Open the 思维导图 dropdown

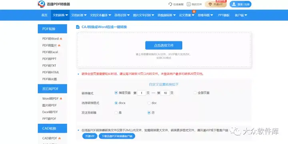point(205,15)
